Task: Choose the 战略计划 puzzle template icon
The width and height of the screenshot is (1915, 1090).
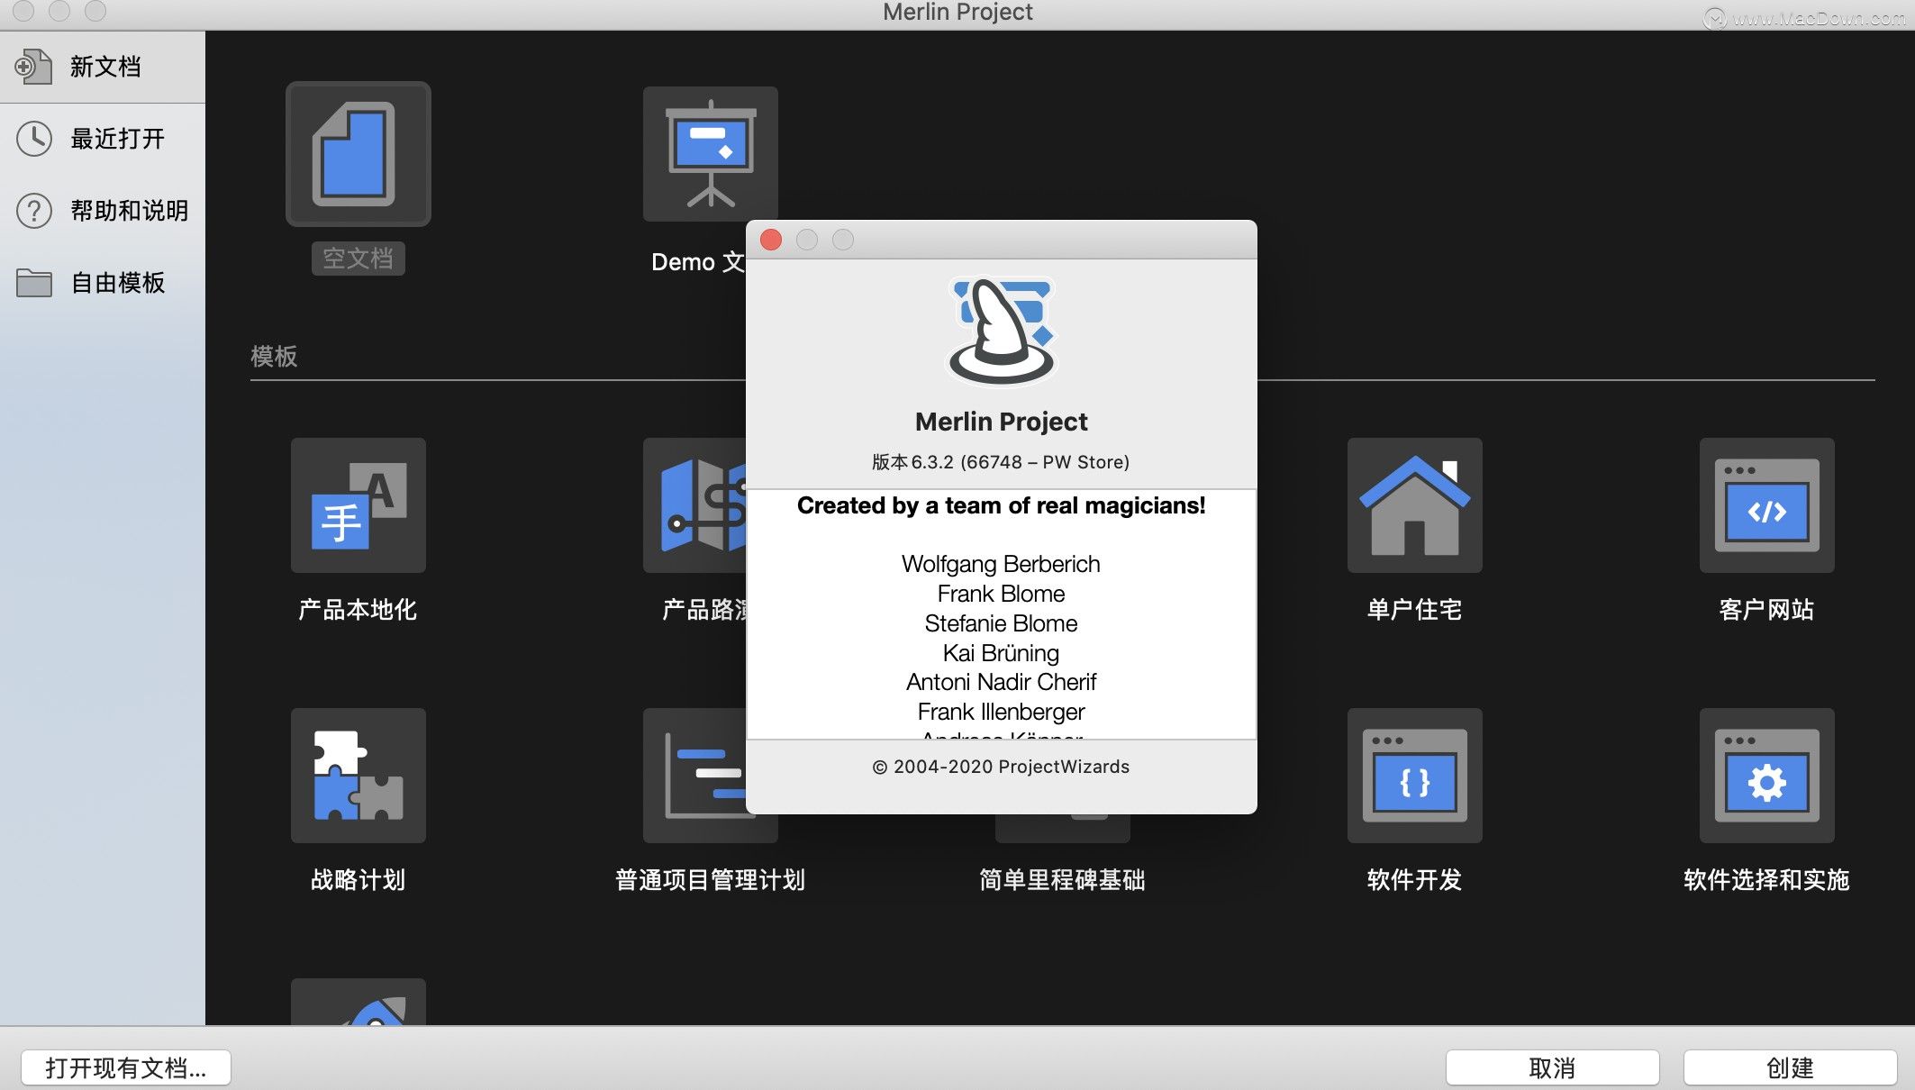Action: (358, 776)
